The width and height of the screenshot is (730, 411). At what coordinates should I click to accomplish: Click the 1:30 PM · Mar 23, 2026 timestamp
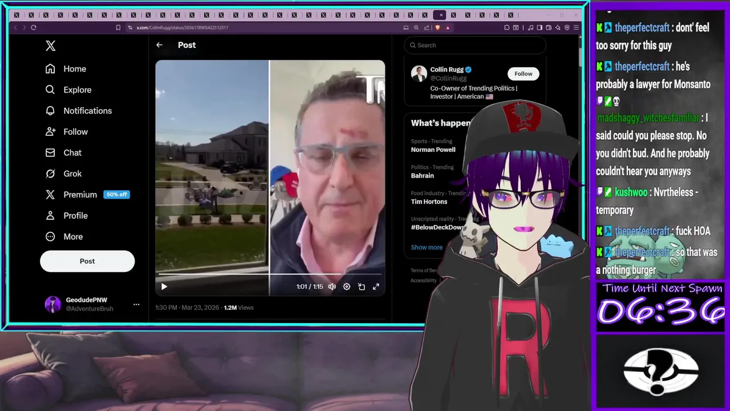click(187, 308)
